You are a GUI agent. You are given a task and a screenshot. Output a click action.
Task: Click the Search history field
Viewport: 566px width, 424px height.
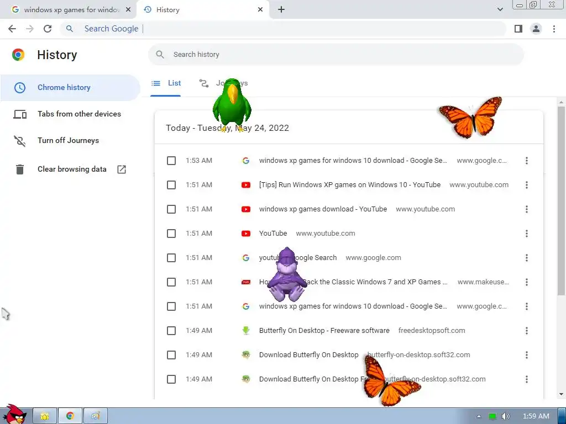pos(336,55)
